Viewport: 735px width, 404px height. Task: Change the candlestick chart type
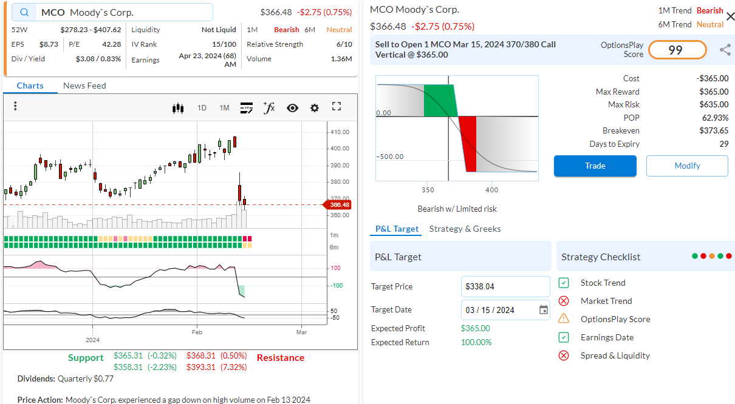pos(178,108)
